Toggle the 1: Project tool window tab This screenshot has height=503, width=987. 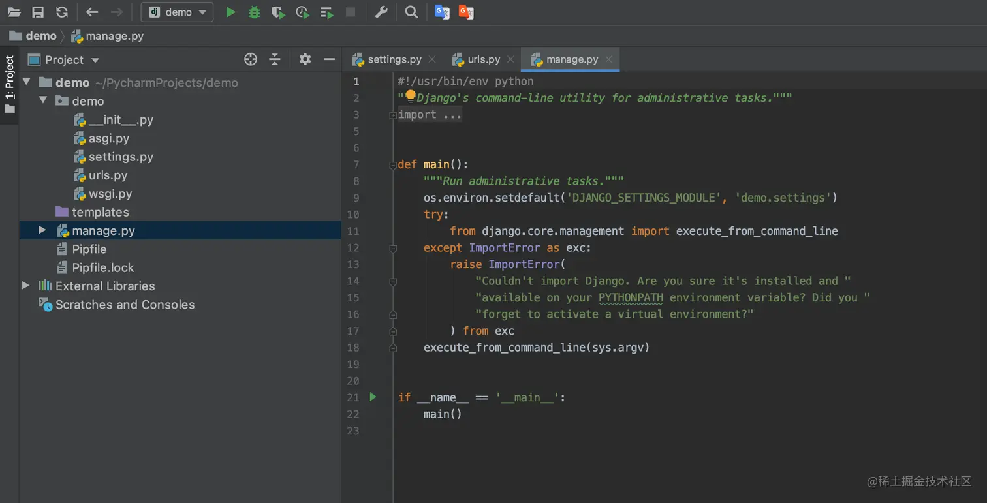click(9, 84)
